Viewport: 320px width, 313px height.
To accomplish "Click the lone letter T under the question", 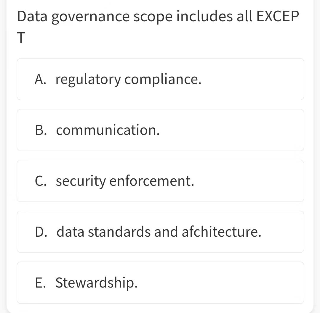I will point(21,38).
